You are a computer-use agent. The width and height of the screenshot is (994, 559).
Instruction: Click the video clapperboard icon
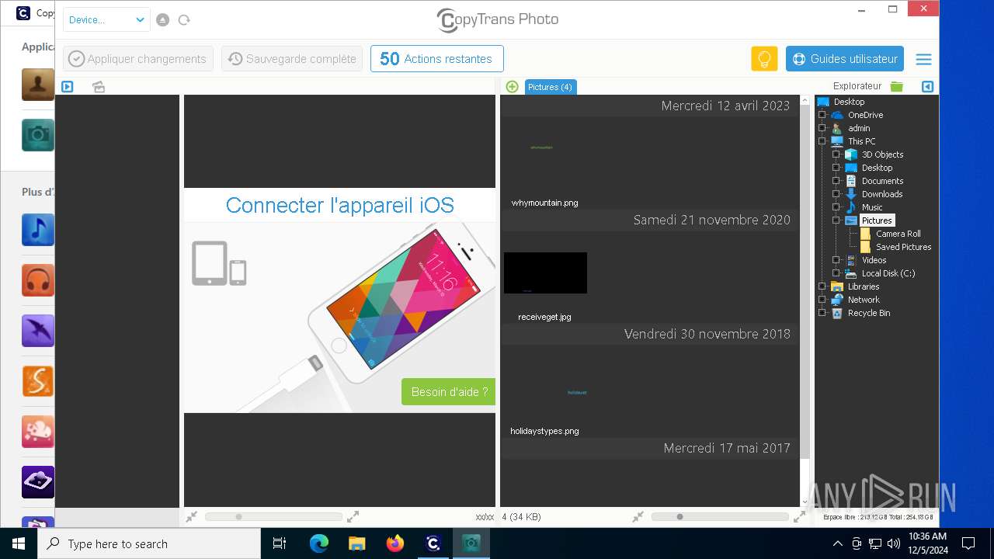coord(99,87)
